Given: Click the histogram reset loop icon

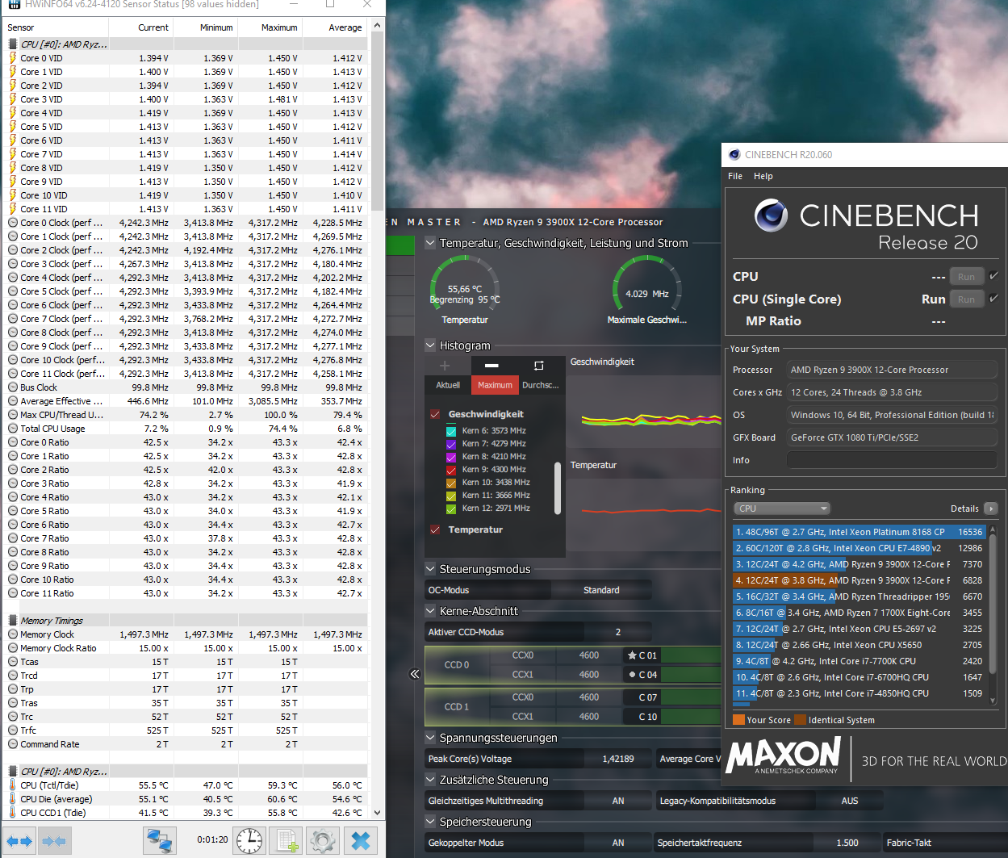Looking at the screenshot, I should pos(538,366).
